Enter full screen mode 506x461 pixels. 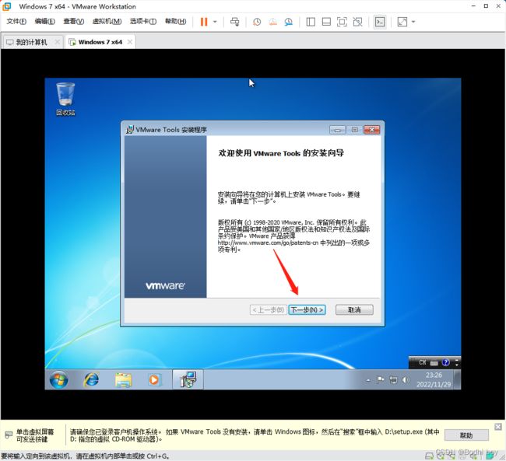pos(342,22)
